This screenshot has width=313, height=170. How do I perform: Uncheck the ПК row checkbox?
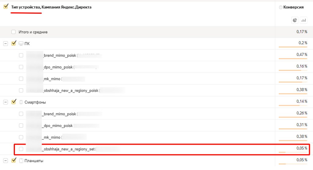coord(13,43)
